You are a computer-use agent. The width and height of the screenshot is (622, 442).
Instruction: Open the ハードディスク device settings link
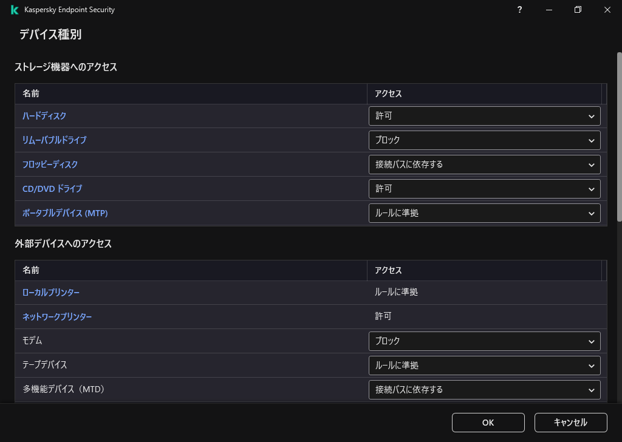pyautogui.click(x=43, y=115)
